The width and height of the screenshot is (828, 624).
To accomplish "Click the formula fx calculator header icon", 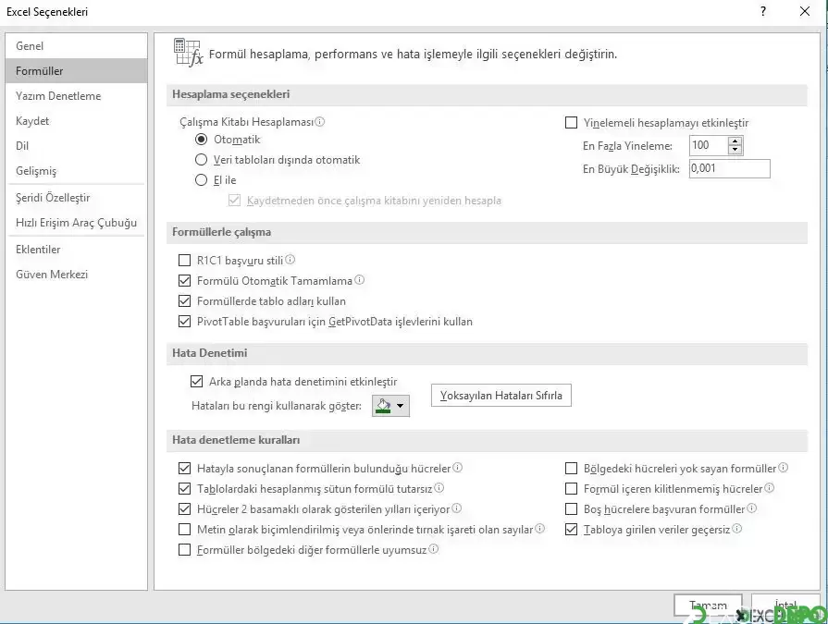I will click(x=188, y=52).
